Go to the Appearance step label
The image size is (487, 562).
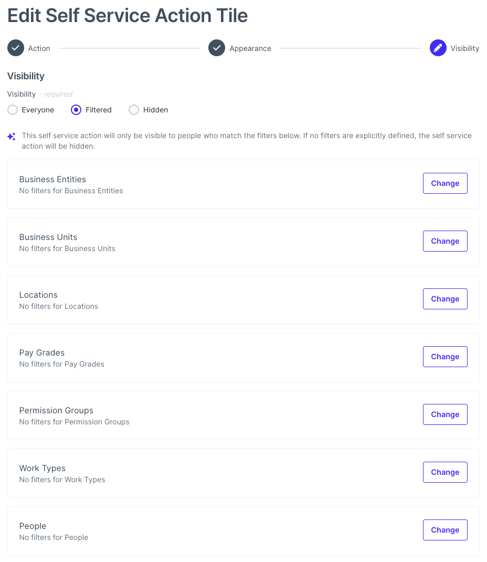pos(250,48)
